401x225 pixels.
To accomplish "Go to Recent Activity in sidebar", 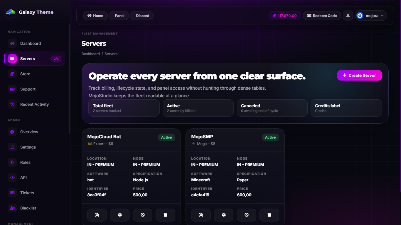I will (34, 104).
